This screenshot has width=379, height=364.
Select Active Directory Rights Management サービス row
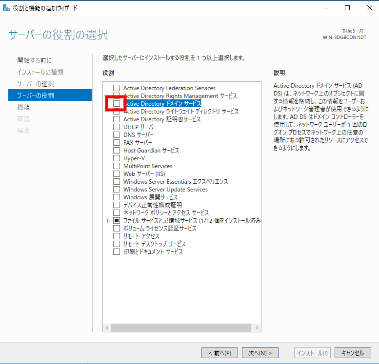click(180, 96)
